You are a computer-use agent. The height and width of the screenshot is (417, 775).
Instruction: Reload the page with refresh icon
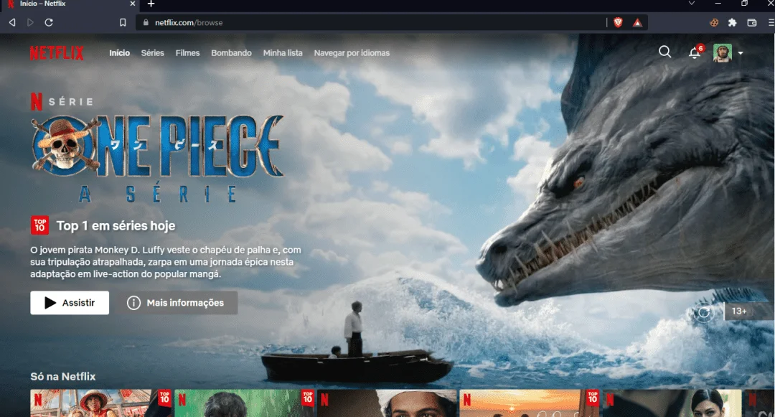(49, 22)
